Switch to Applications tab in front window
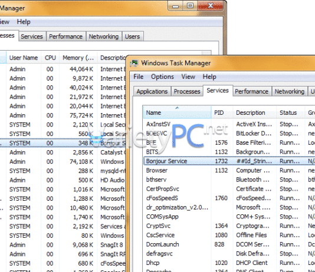Viewport: 315px width, 272px height. [152, 91]
